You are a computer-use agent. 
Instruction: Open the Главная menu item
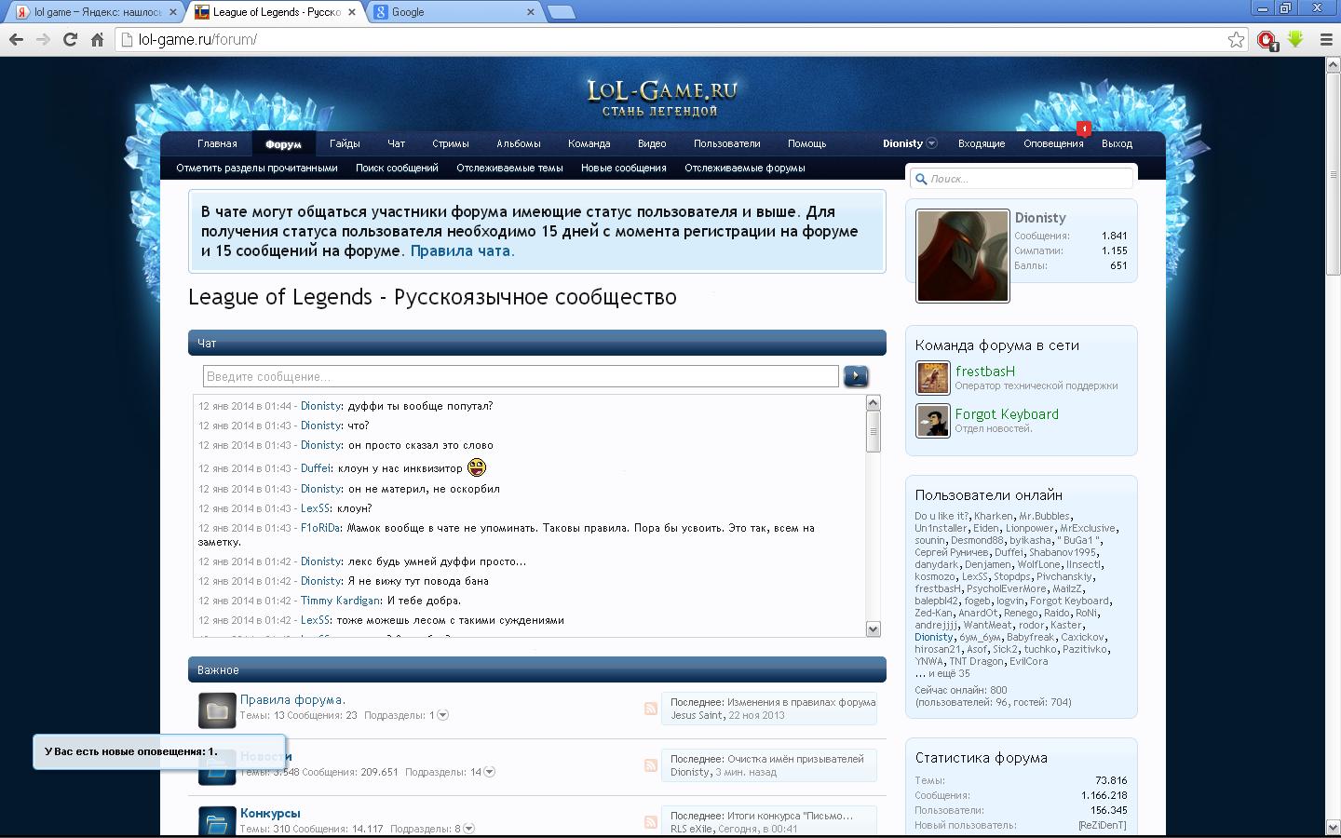click(x=217, y=143)
